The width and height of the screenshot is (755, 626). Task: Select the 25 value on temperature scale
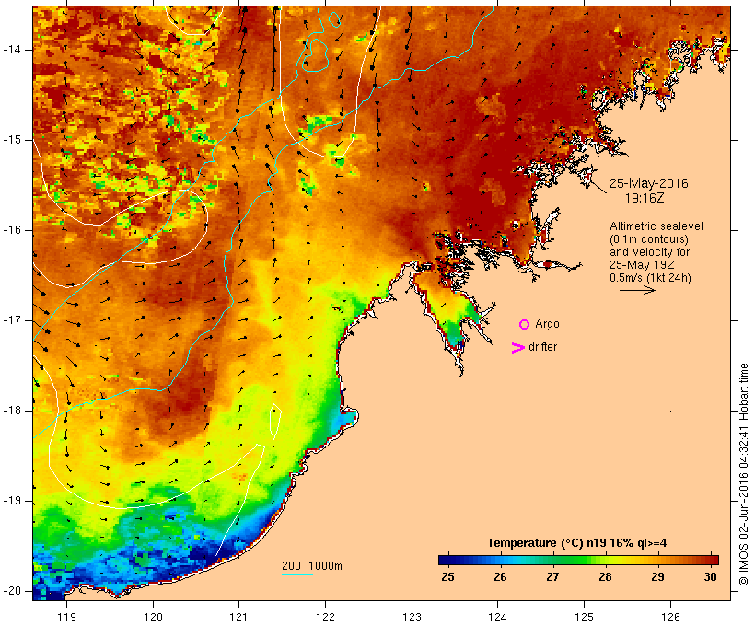[x=447, y=577]
